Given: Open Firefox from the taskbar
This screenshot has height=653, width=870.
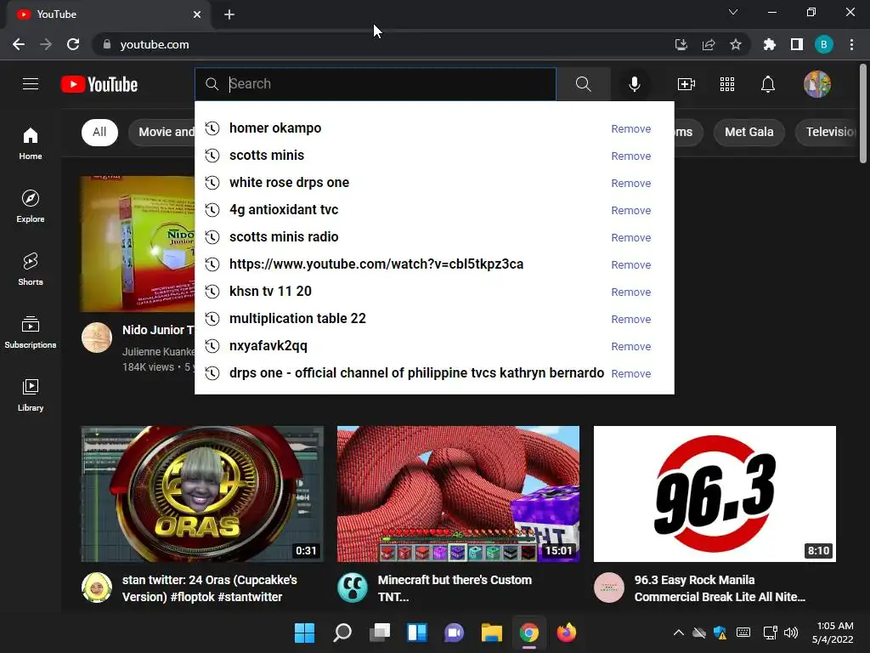Looking at the screenshot, I should tap(567, 633).
